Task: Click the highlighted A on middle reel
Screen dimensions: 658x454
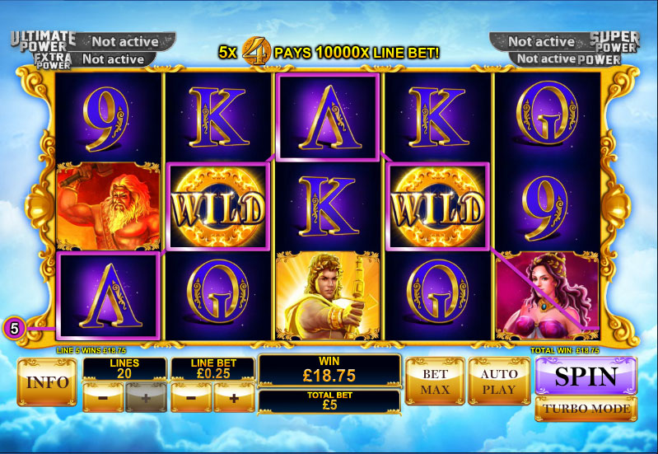Action: click(328, 117)
